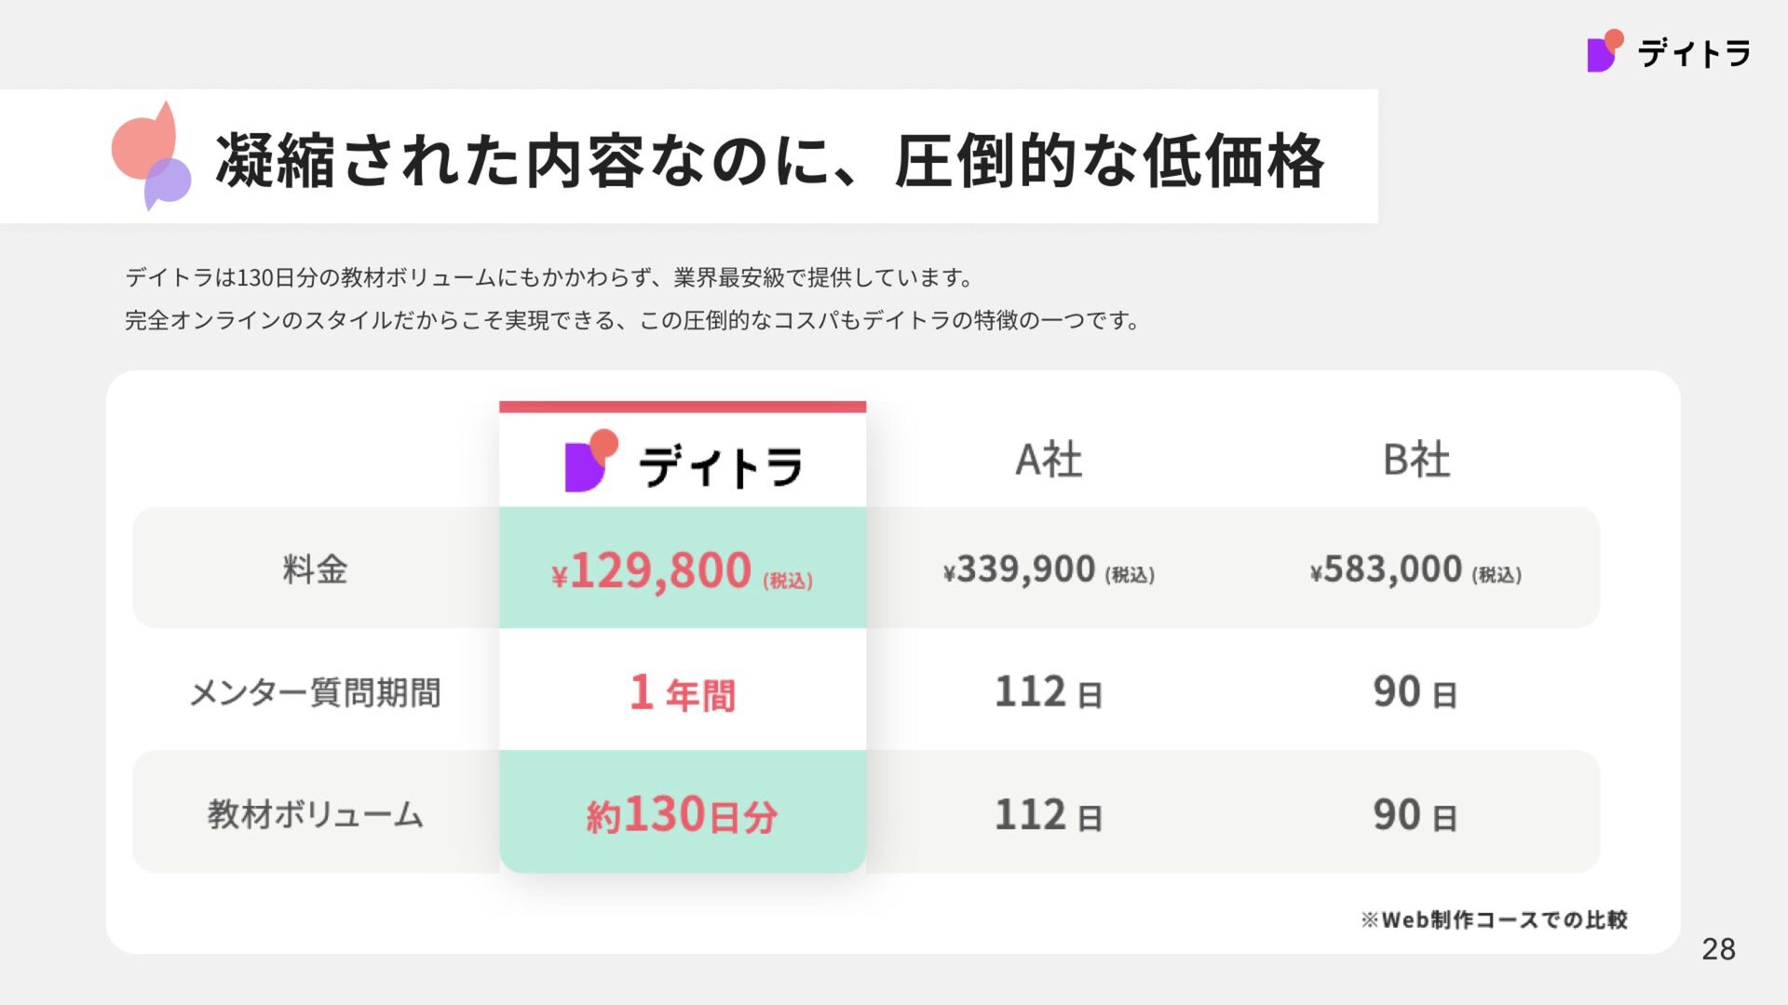Click the デイトラ brand text at top right
The height and width of the screenshot is (1005, 1788).
point(1694,53)
